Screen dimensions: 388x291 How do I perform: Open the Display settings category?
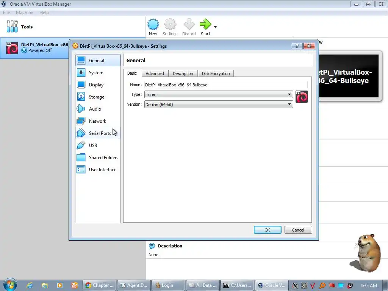tap(98, 84)
